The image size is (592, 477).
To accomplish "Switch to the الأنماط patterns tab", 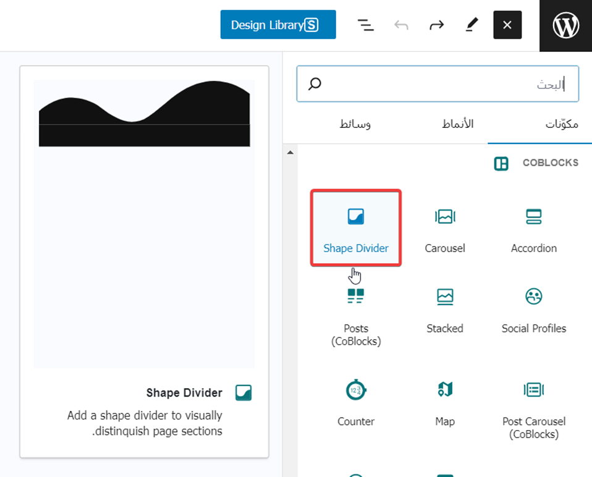I will click(457, 124).
